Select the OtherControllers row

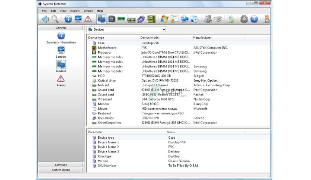(178, 123)
